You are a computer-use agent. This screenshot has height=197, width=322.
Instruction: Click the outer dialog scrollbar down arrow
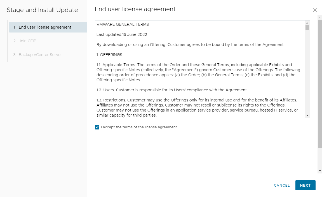[x=320, y=171]
